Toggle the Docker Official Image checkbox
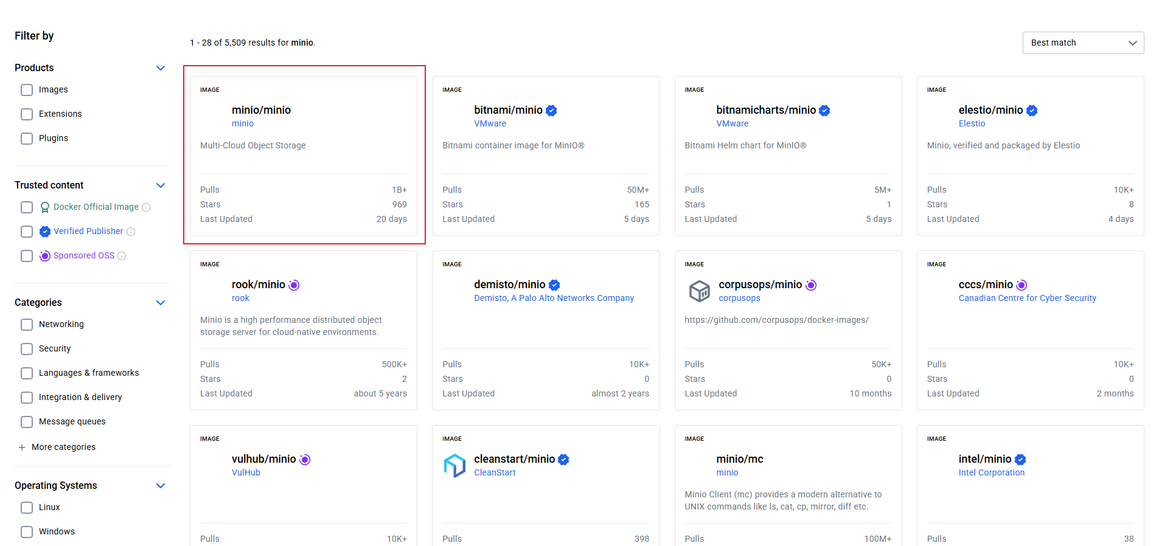The height and width of the screenshot is (546, 1159). point(27,207)
